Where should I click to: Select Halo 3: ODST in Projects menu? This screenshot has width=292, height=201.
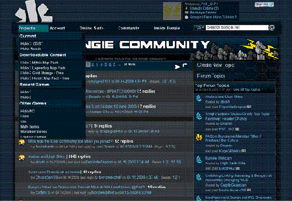click(32, 44)
